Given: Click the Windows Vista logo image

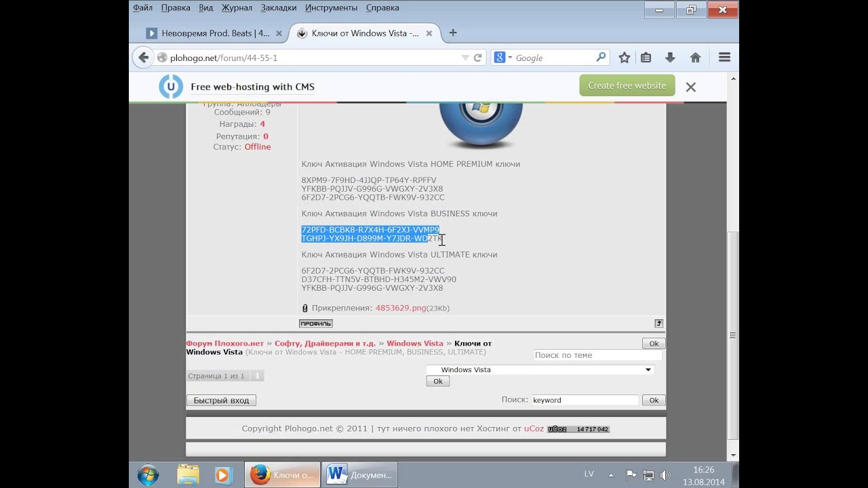Looking at the screenshot, I should coord(481,125).
